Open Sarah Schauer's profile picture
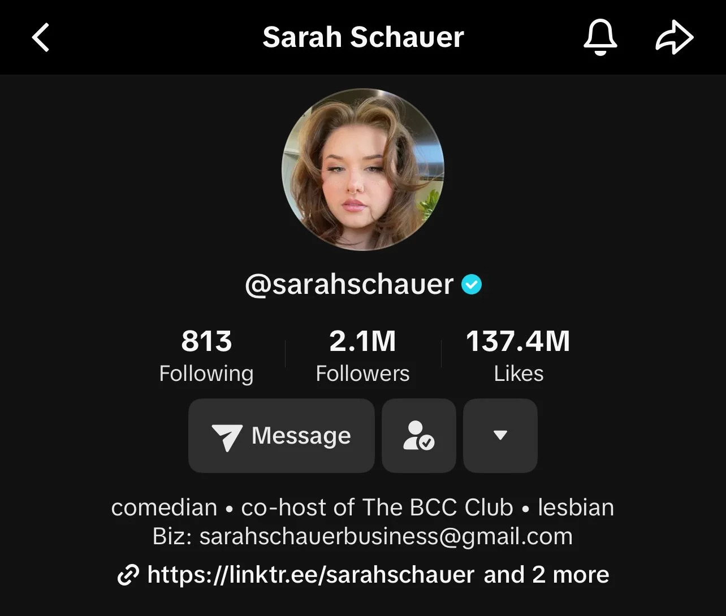 [x=363, y=169]
